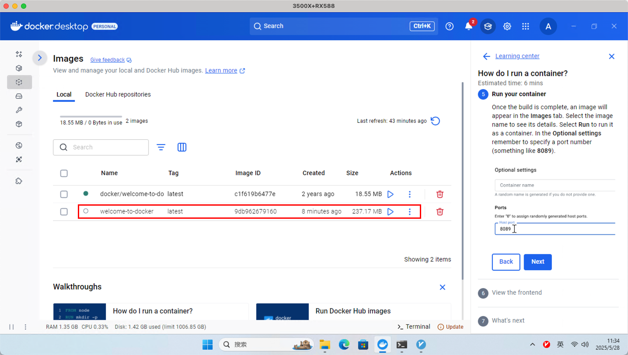Open the account avatar A
Image resolution: width=628 pixels, height=355 pixels.
[x=548, y=26]
